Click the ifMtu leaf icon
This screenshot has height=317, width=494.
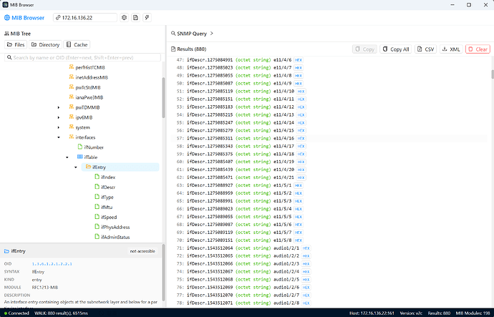[97, 207]
